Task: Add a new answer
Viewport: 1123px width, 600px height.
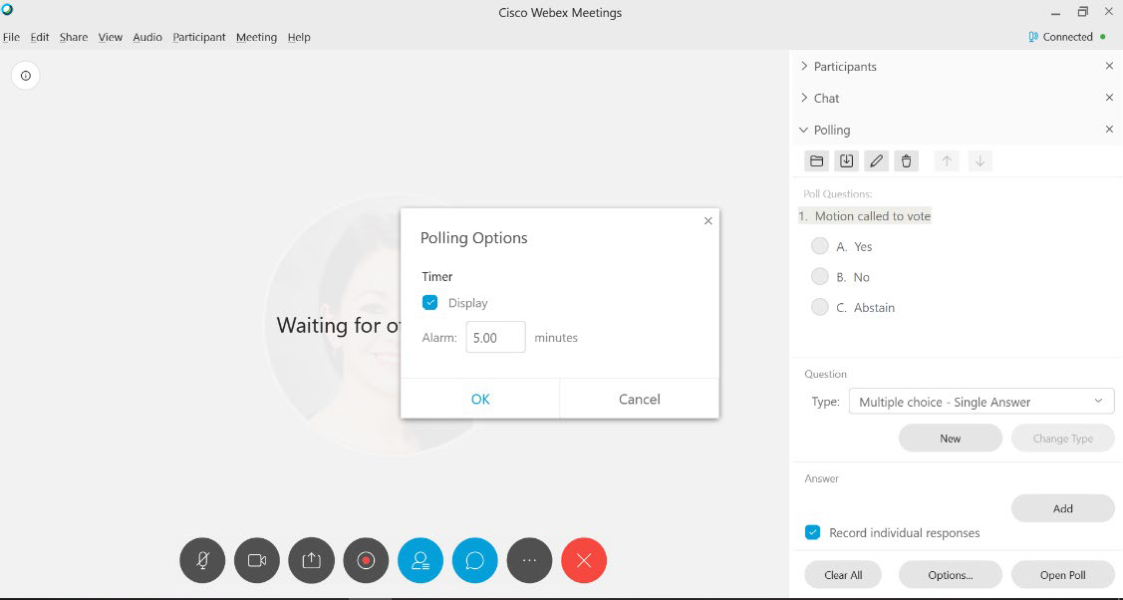Action: 1063,508
